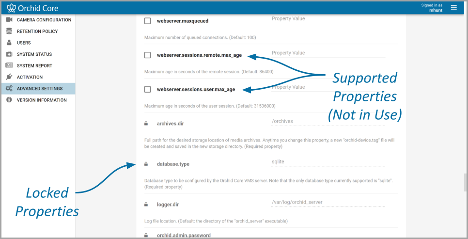This screenshot has height=239, width=468.
Task: Click the lock icon beside orchid.admin.password
Action: (146, 236)
